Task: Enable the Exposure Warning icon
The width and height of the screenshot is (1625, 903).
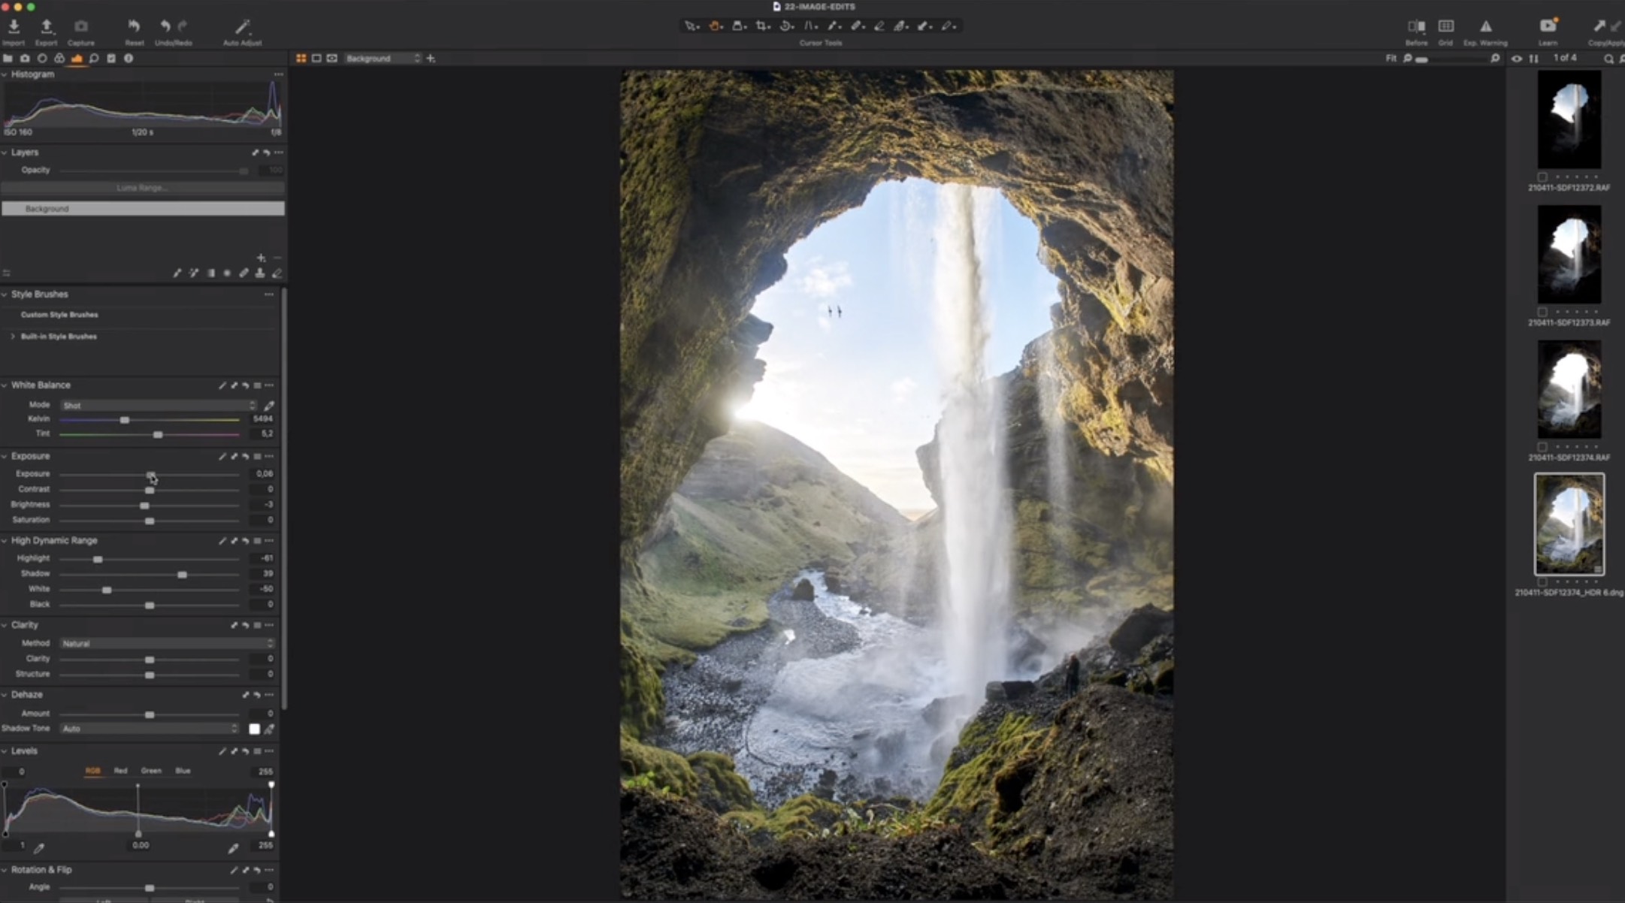Action: click(x=1485, y=26)
